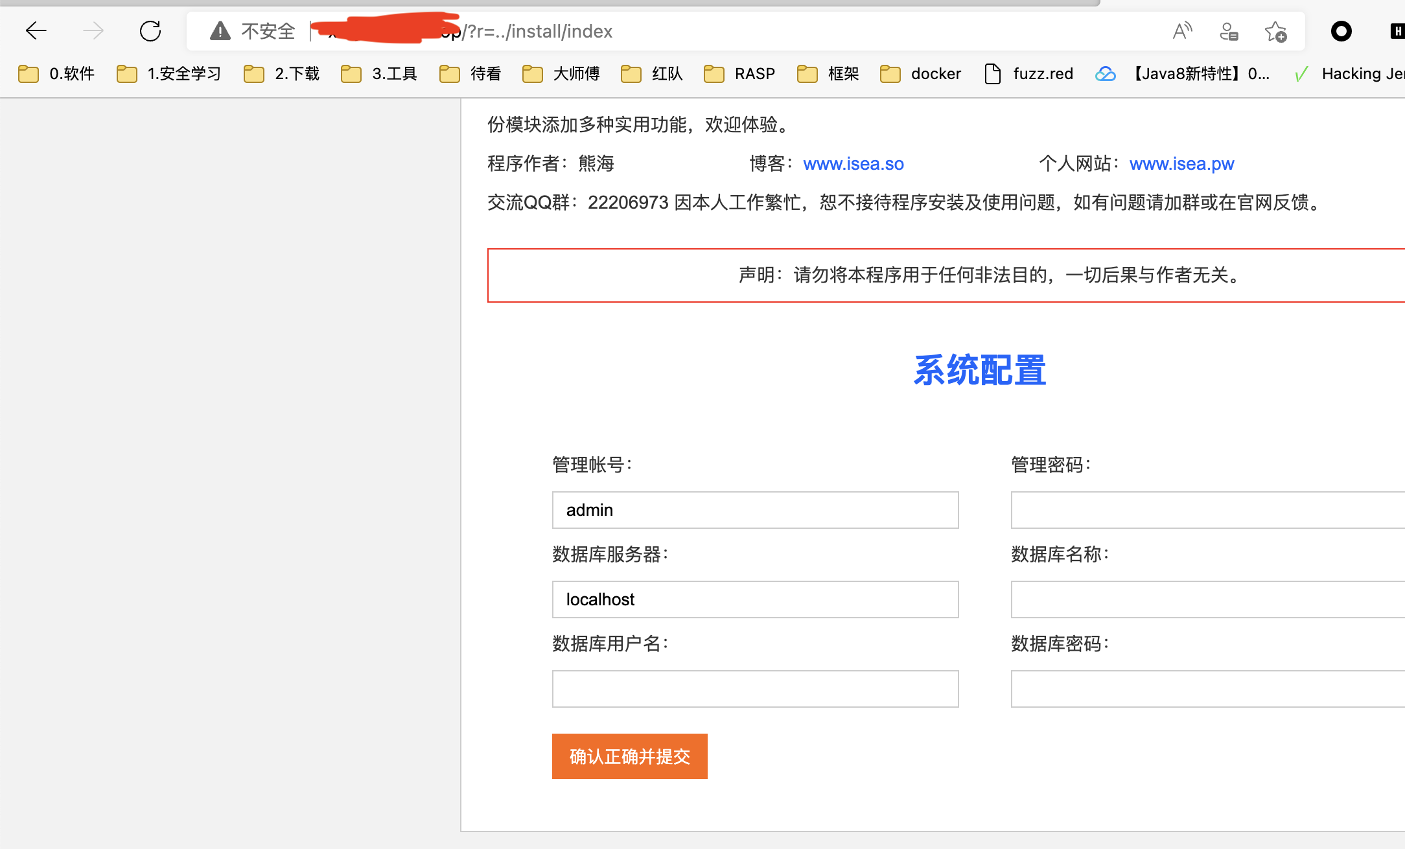
Task: Click the black circle extension icon
Action: click(x=1341, y=31)
